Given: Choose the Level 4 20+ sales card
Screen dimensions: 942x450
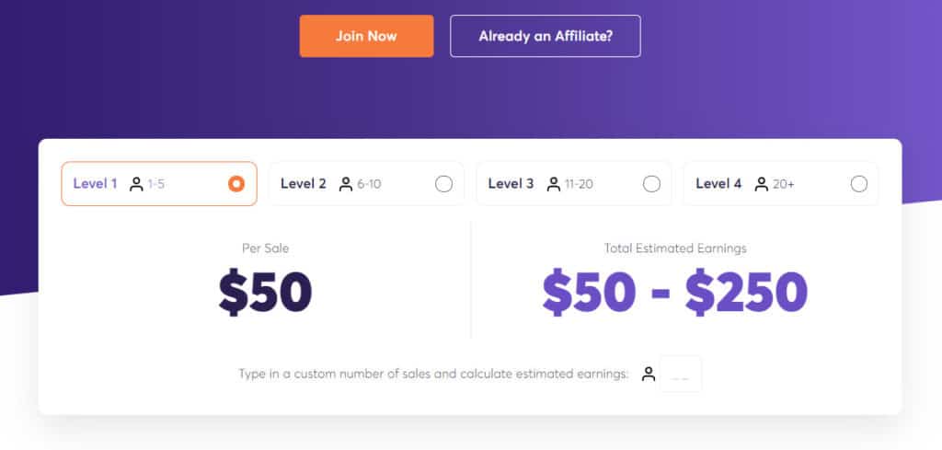Looking at the screenshot, I should [x=781, y=184].
